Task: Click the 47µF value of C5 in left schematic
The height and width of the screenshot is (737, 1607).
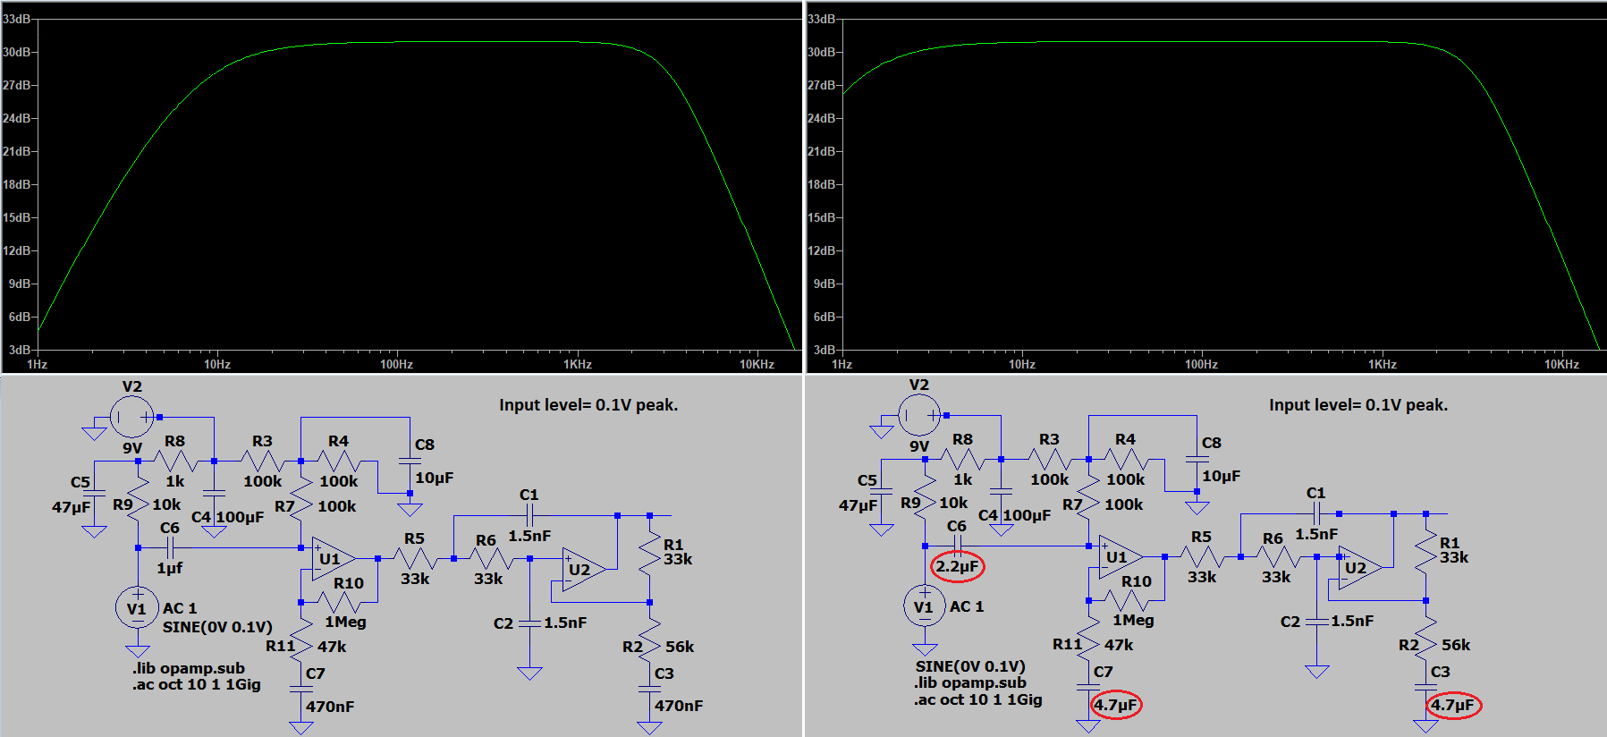Action: point(72,507)
